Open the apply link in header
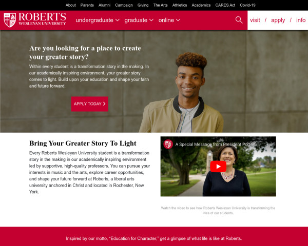This screenshot has height=246, width=308. click(x=278, y=20)
